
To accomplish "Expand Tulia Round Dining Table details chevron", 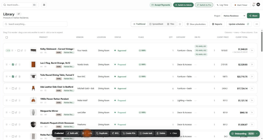I will click(252, 76).
